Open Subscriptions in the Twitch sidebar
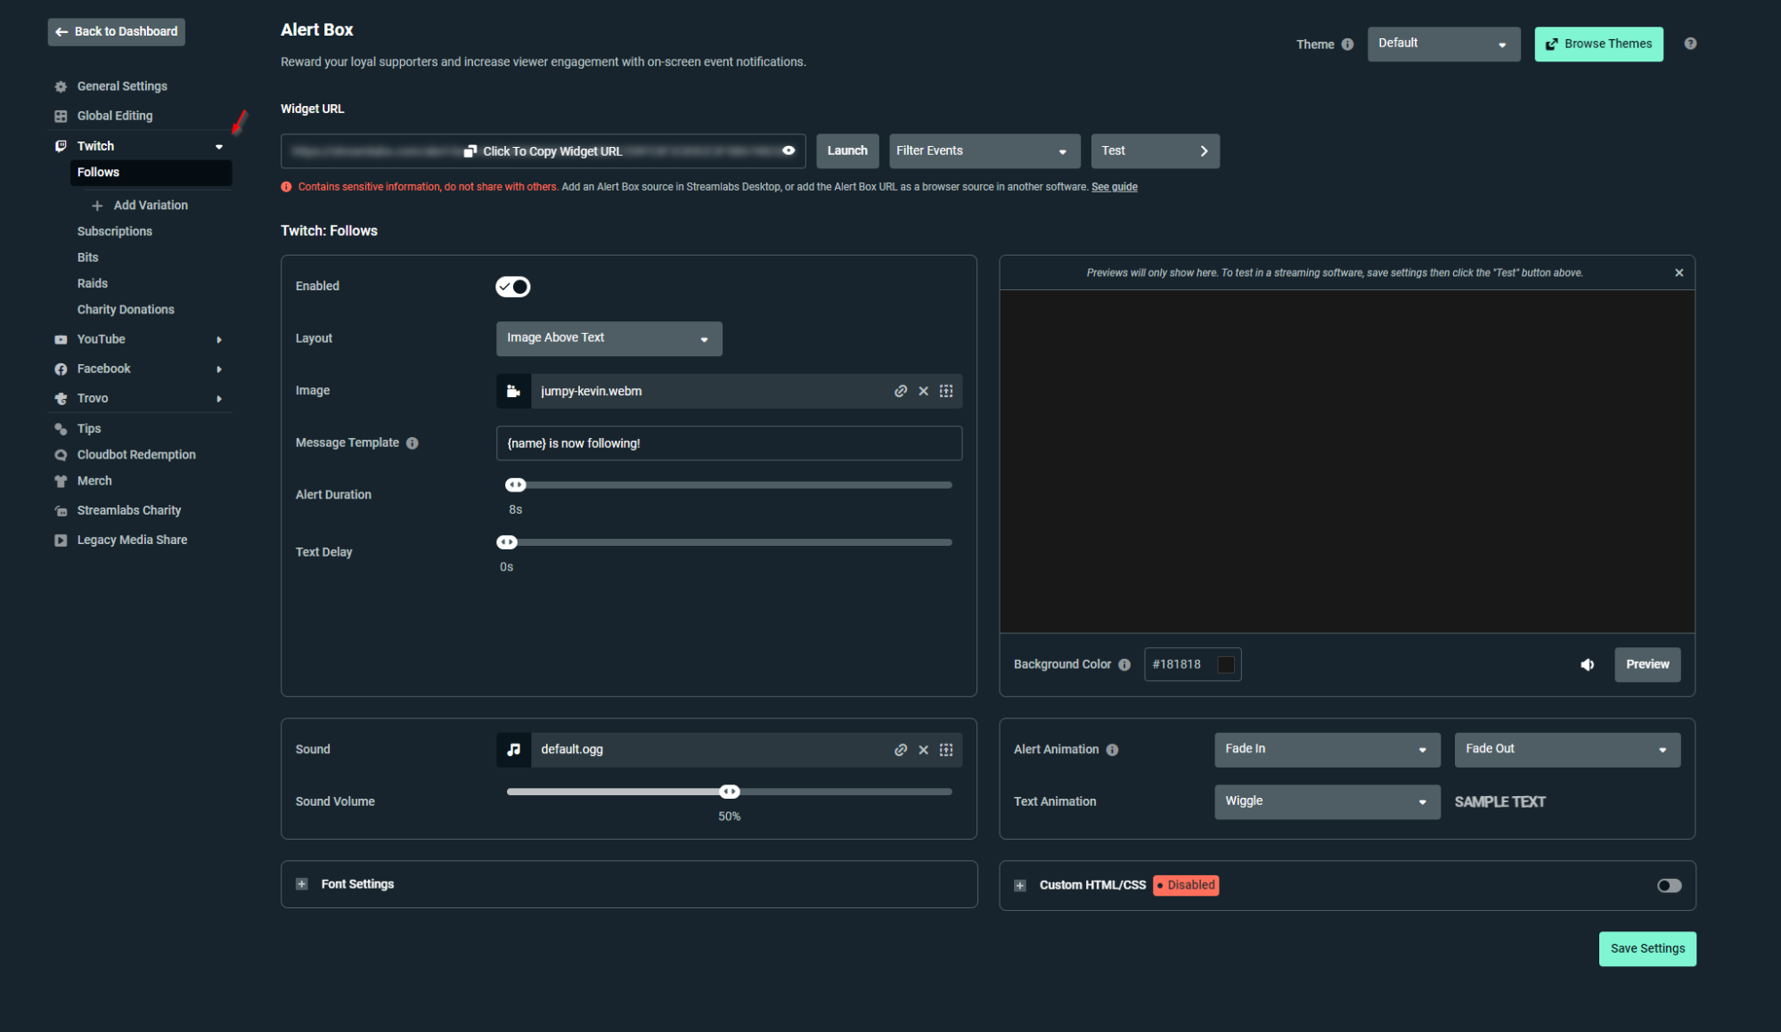Screen dimensions: 1781x1032 coord(115,232)
